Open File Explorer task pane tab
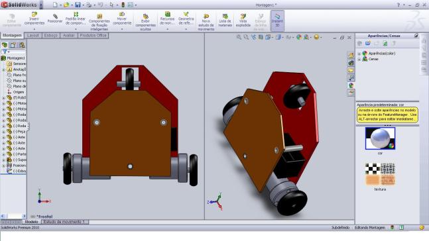429x241 pixels. point(351,70)
